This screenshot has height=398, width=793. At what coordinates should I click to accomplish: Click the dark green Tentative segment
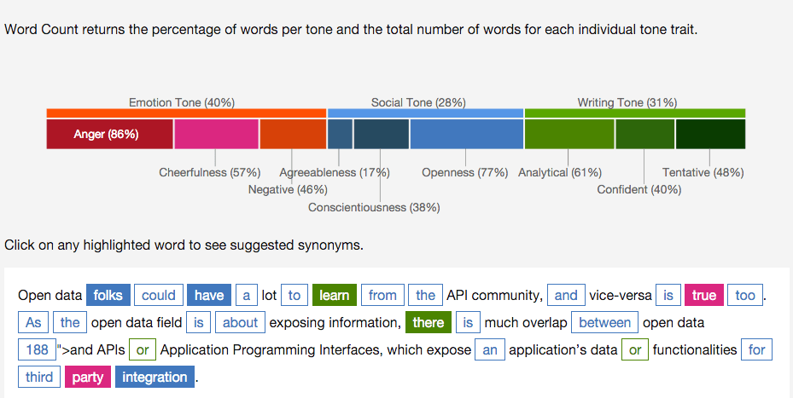(710, 134)
